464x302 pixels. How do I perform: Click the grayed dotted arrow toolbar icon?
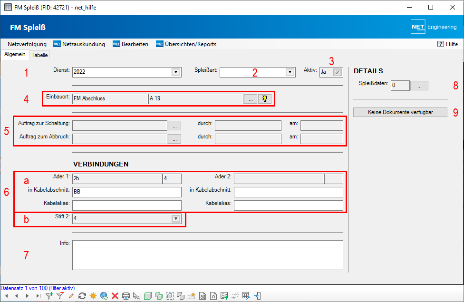point(235,295)
